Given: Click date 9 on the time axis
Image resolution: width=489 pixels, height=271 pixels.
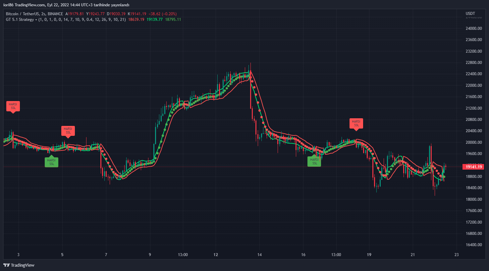Looking at the screenshot, I should 150,255.
